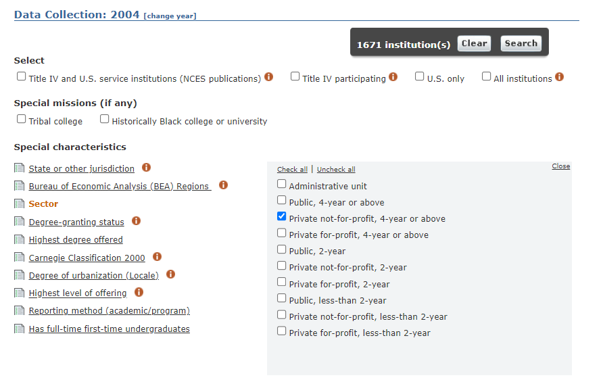603x384 pixels.
Task: Click info icon beside All institutions
Action: click(559, 77)
